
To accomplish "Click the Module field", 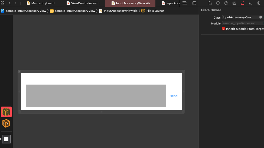I will click(243, 23).
